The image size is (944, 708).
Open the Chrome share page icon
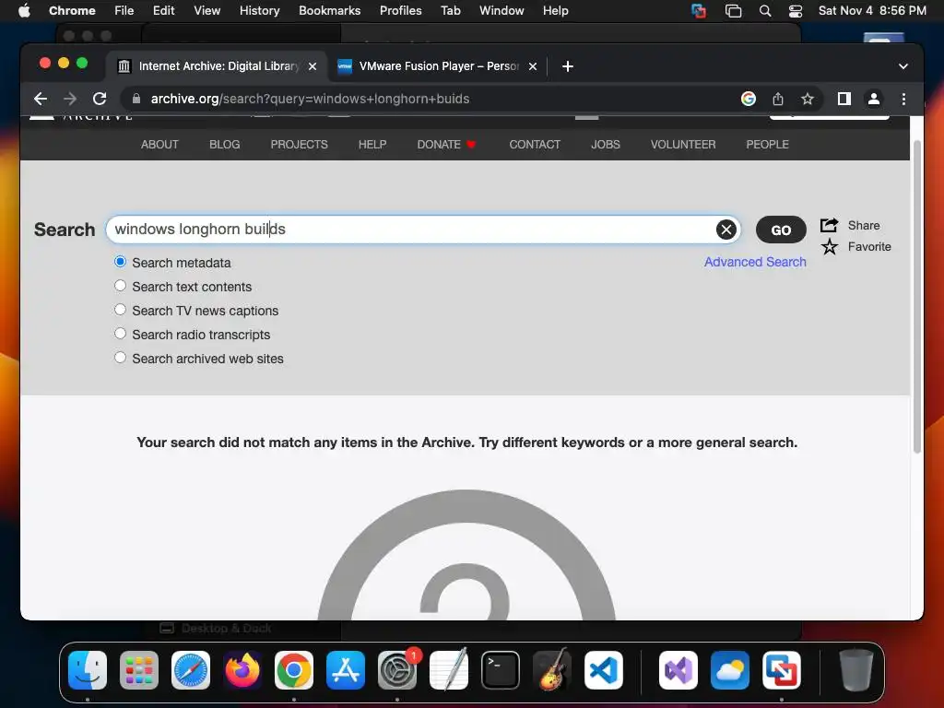tap(778, 99)
